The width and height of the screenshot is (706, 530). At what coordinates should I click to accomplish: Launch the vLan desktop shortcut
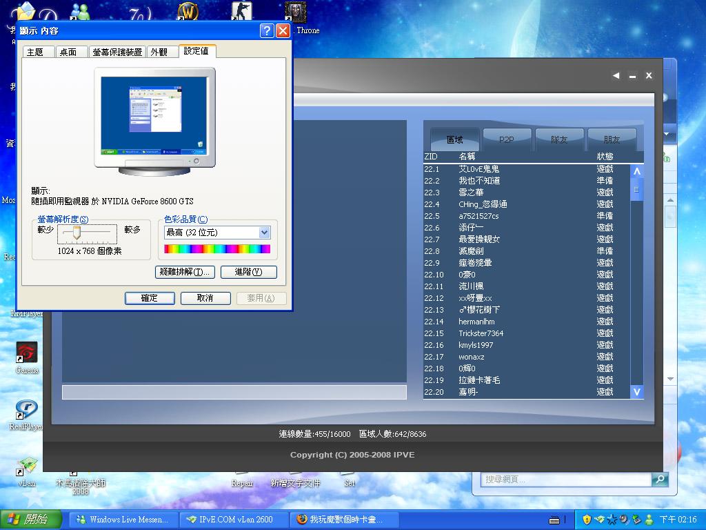(x=27, y=467)
